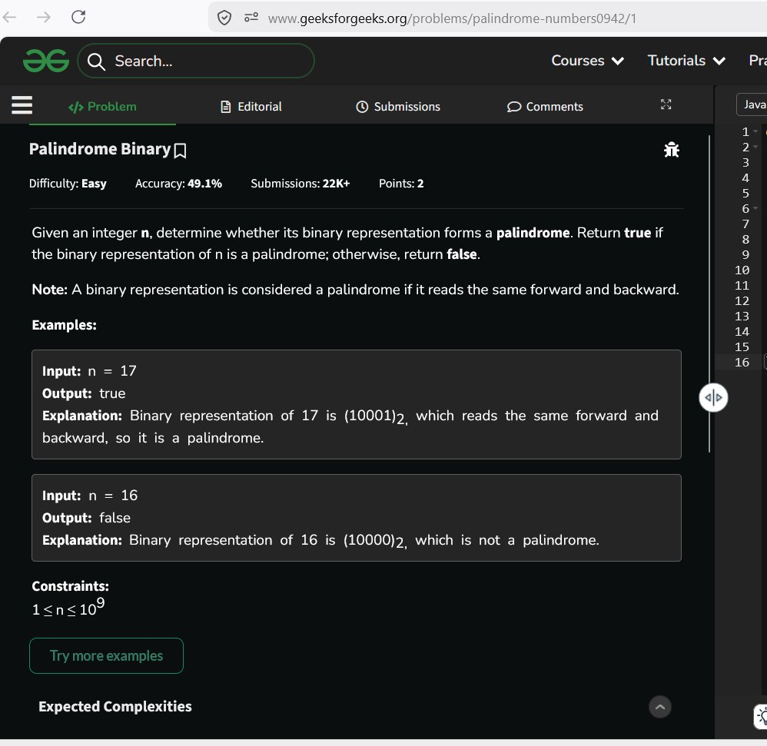The image size is (767, 746).
Task: Open the Java language selector
Action: tap(752, 104)
